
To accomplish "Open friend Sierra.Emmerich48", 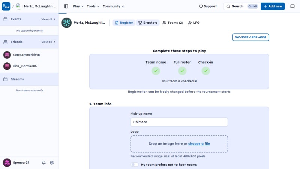I will (x=26, y=55).
